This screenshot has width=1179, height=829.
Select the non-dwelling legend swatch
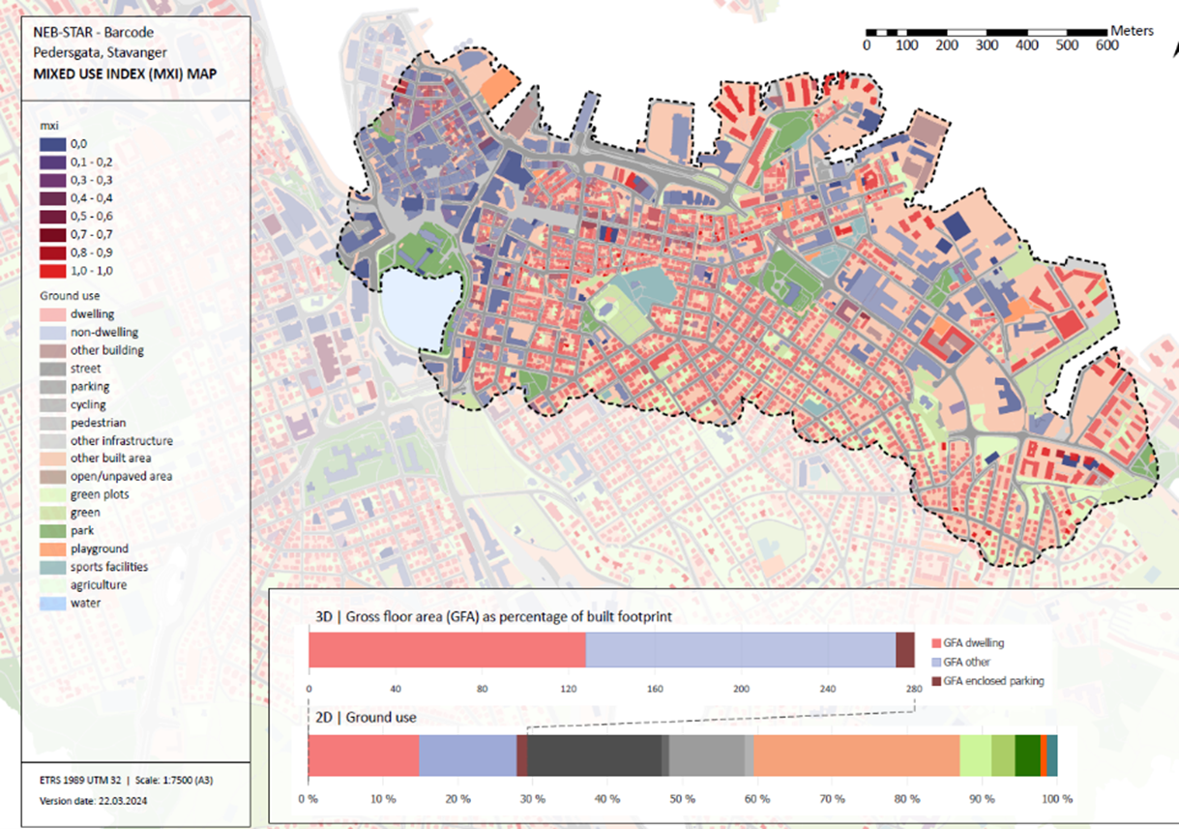[x=53, y=333]
